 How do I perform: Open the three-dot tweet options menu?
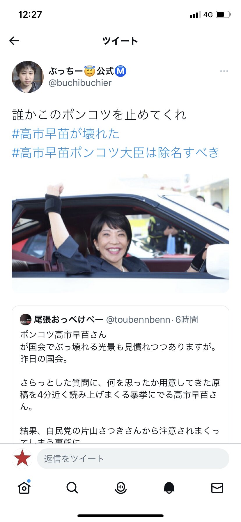pyautogui.click(x=224, y=71)
